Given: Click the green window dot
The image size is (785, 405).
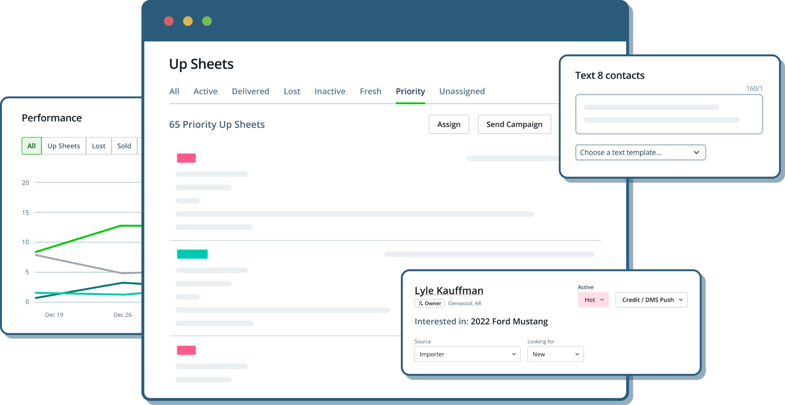Looking at the screenshot, I should 207,21.
